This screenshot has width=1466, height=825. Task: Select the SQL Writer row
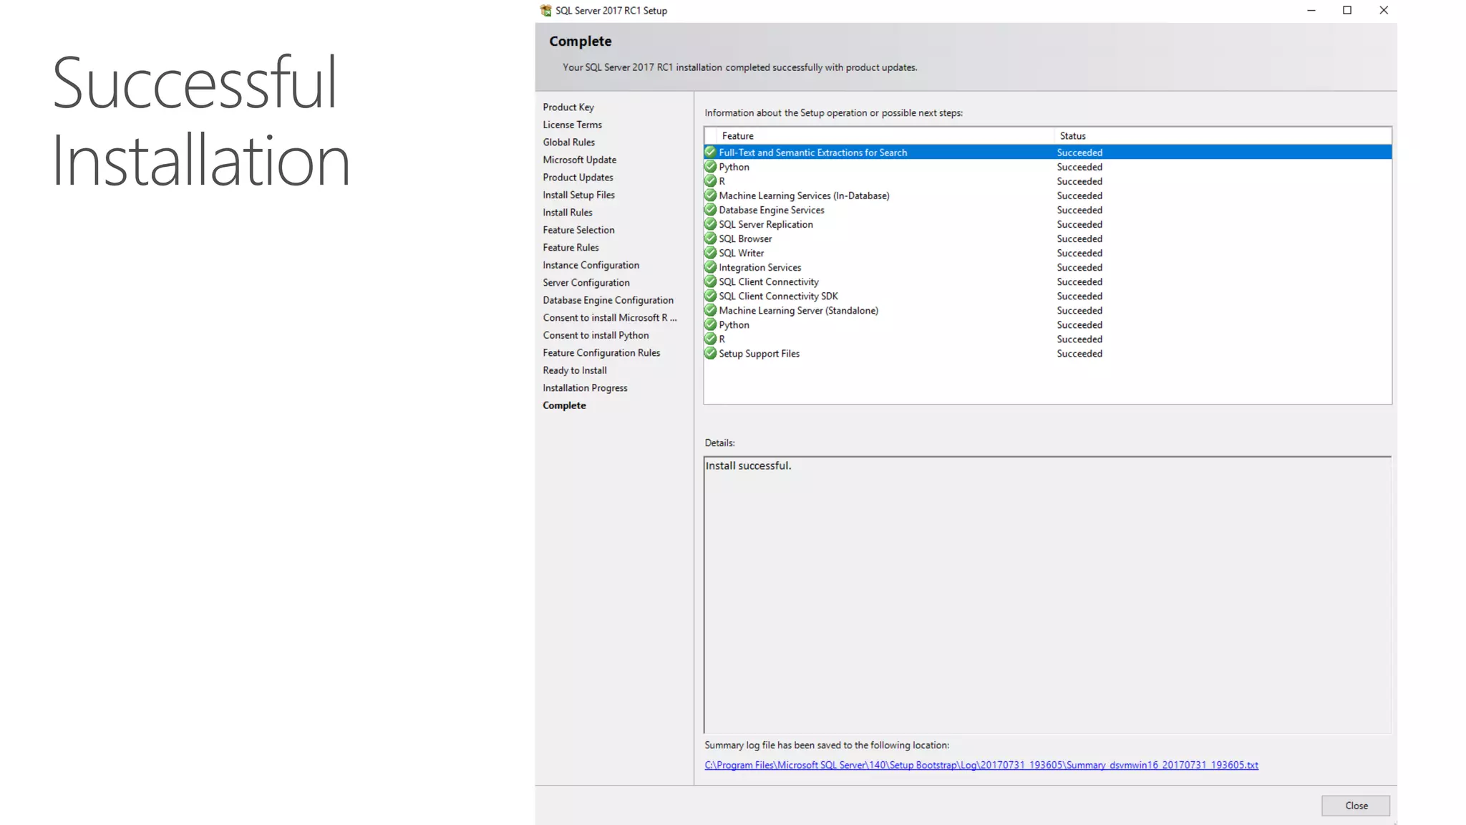pyautogui.click(x=1048, y=253)
